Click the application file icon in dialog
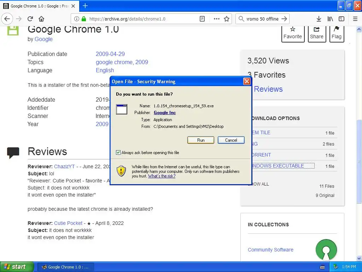 tap(122, 109)
